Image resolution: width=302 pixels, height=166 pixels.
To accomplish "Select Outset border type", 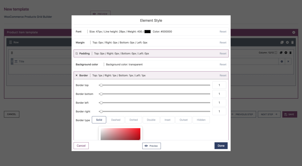I will pos(183,120).
